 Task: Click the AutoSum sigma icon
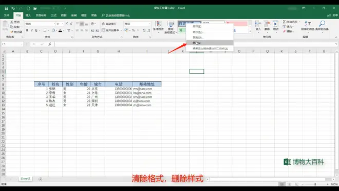point(285,22)
